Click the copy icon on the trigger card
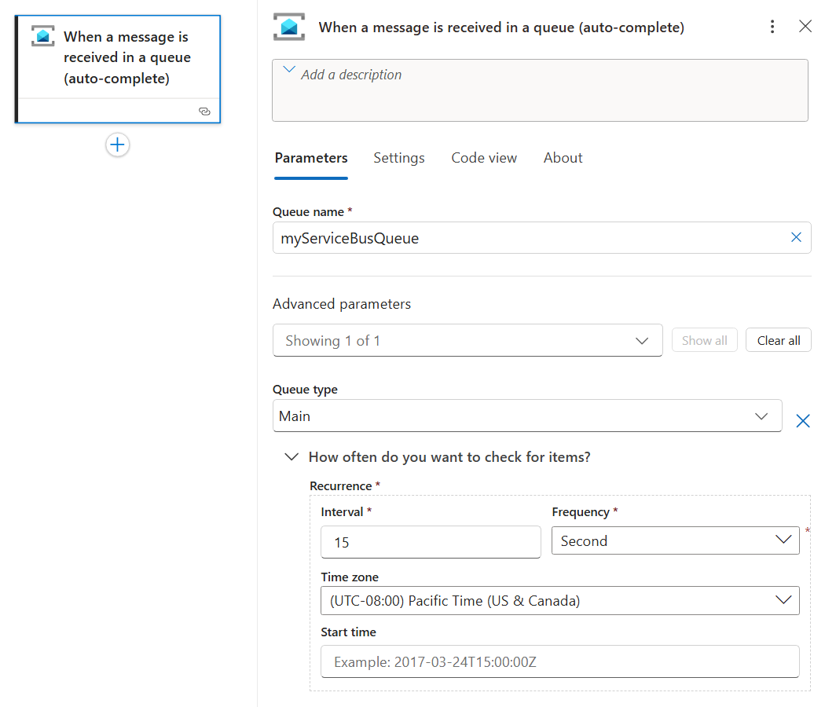 point(205,112)
